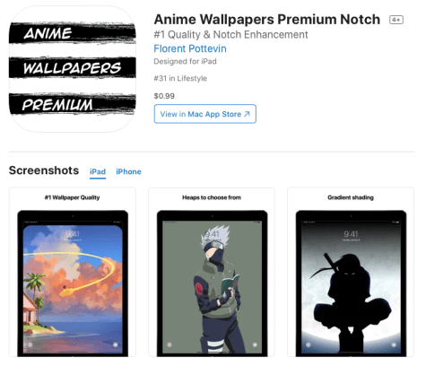Open the Heaps to choose from screenshot
Viewport: 426px width, 375px height.
pos(212,272)
